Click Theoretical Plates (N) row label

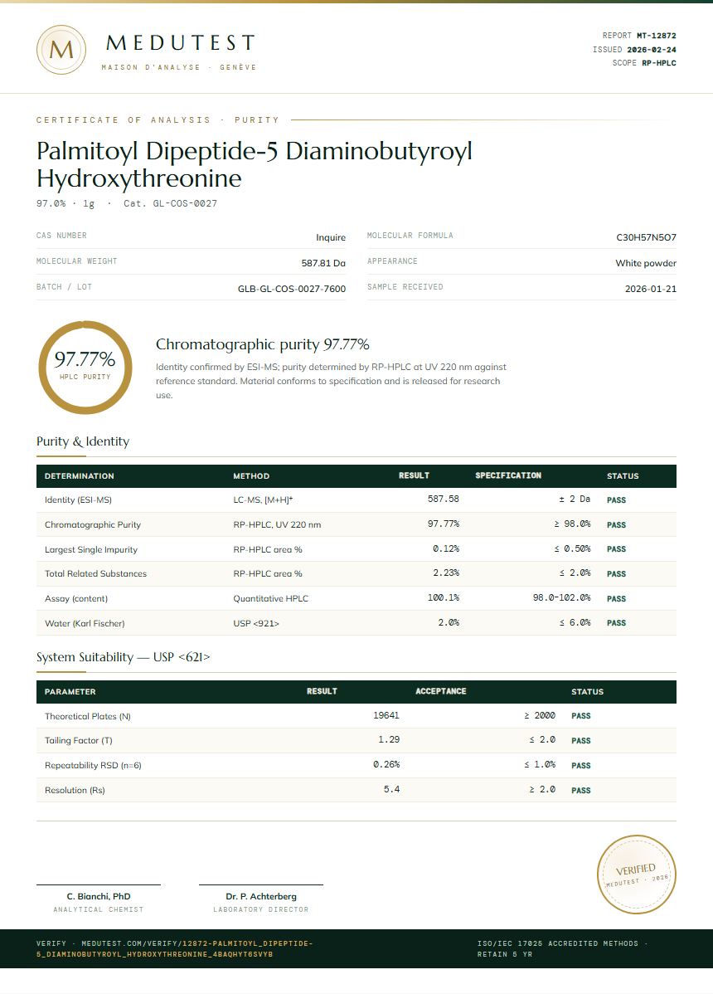pyautogui.click(x=87, y=716)
